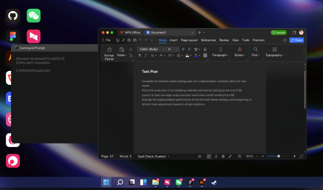Click the blue Share button
This screenshot has width=323, height=190.
(296, 40)
